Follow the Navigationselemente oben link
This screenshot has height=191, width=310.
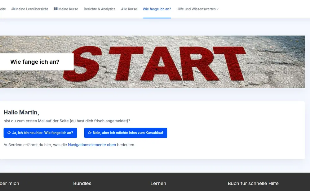pyautogui.click(x=92, y=145)
